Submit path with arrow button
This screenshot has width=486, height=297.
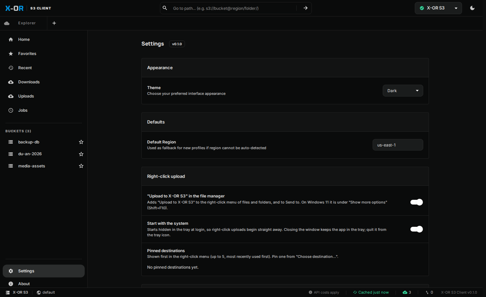(x=305, y=8)
